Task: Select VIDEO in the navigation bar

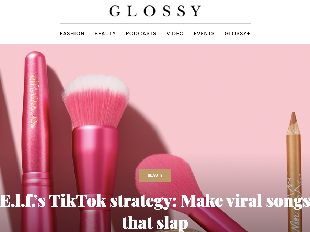Action: click(x=175, y=33)
